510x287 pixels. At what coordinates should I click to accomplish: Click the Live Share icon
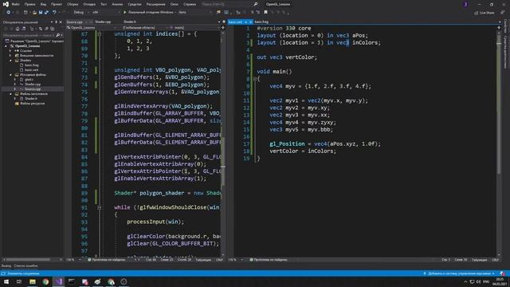pos(477,13)
